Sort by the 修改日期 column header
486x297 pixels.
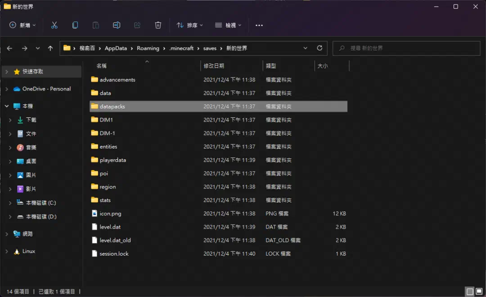pos(214,66)
